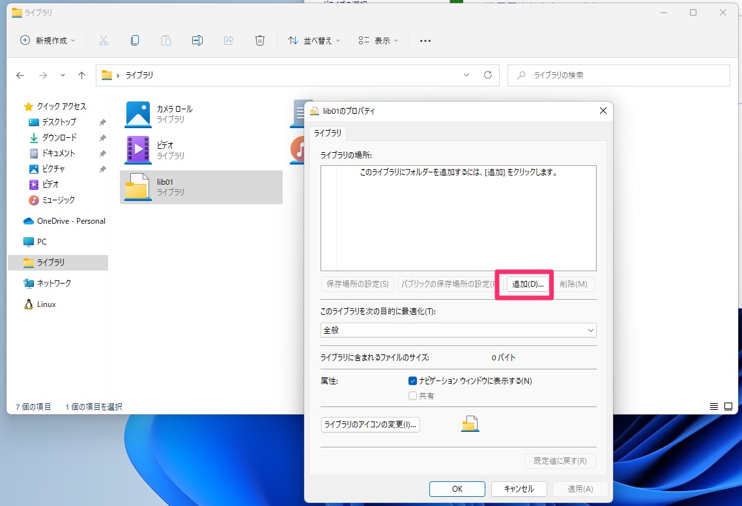This screenshot has height=506, width=742.
Task: Click ライブラリ in the address bar path
Action: [x=139, y=75]
